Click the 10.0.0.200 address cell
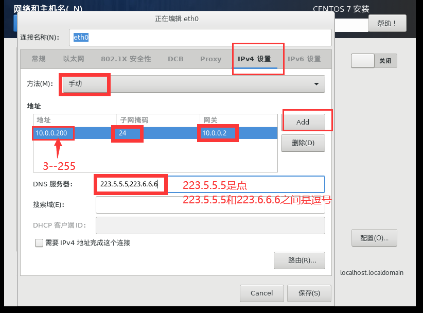Screen dimensions: 423x313 tap(75, 133)
